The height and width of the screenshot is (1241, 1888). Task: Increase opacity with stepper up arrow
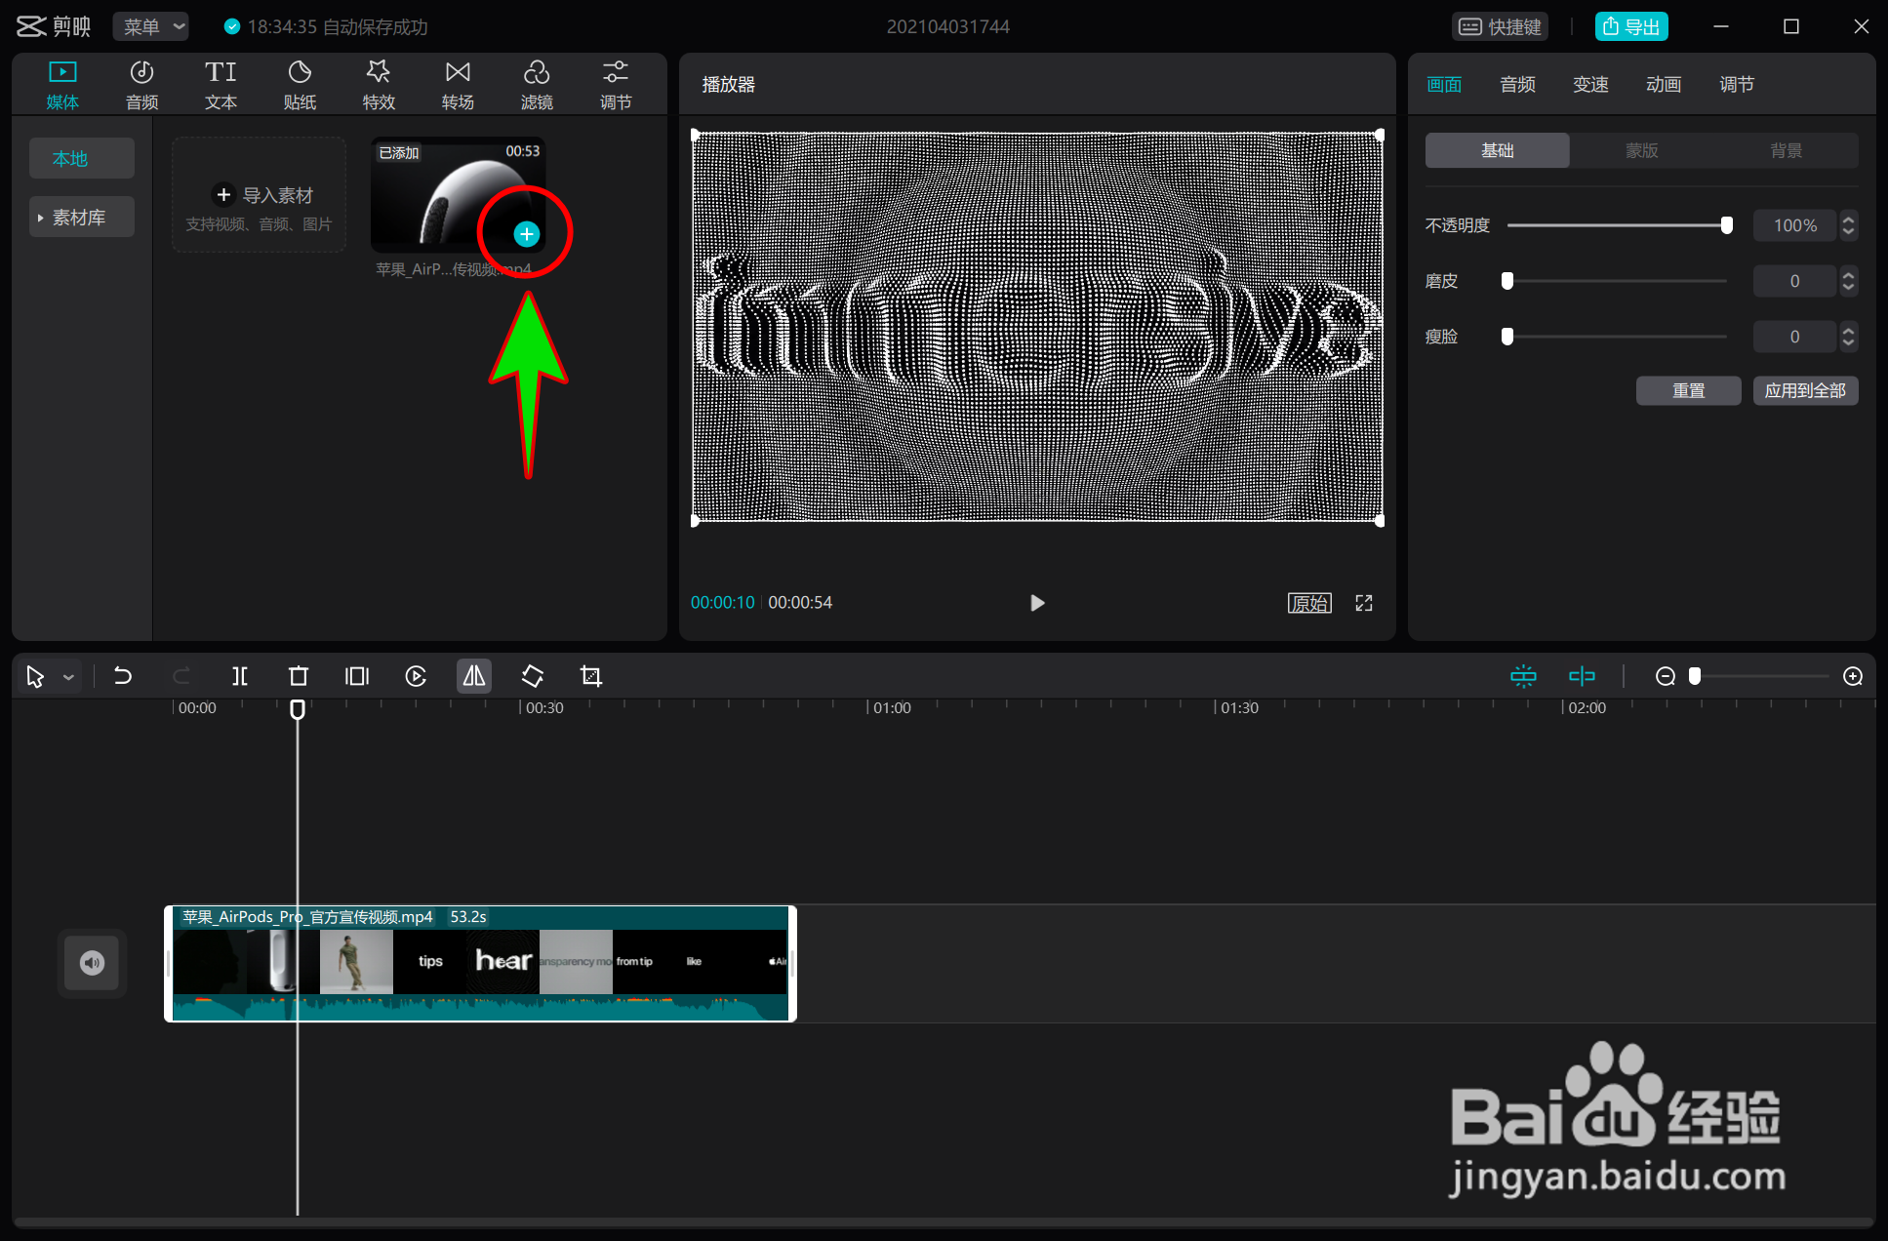click(1848, 219)
